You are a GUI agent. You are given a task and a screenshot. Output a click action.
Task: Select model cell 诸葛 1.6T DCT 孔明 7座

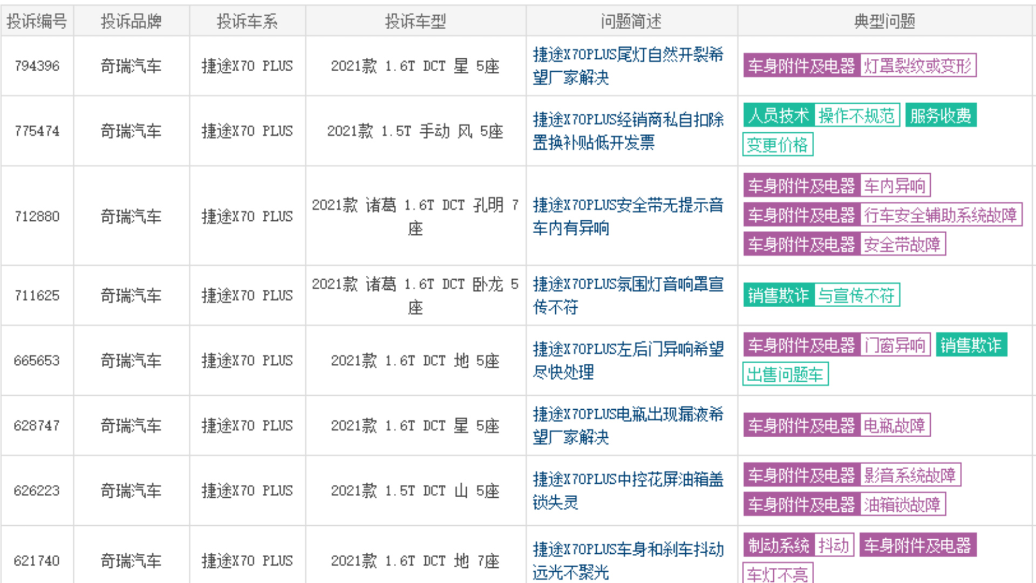[x=415, y=216]
